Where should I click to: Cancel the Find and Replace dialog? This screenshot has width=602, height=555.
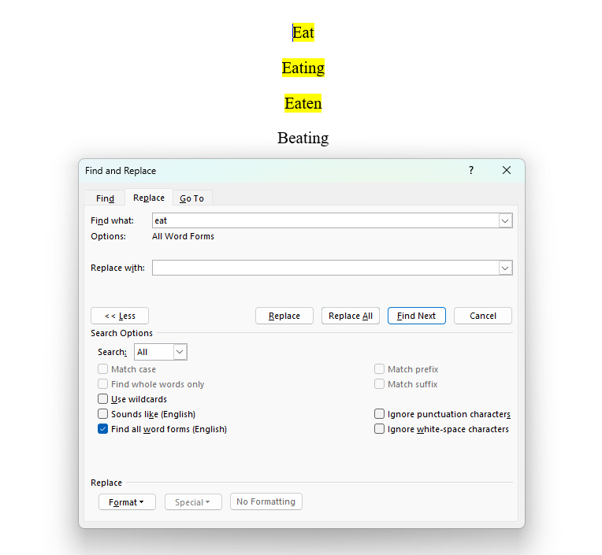click(x=483, y=316)
